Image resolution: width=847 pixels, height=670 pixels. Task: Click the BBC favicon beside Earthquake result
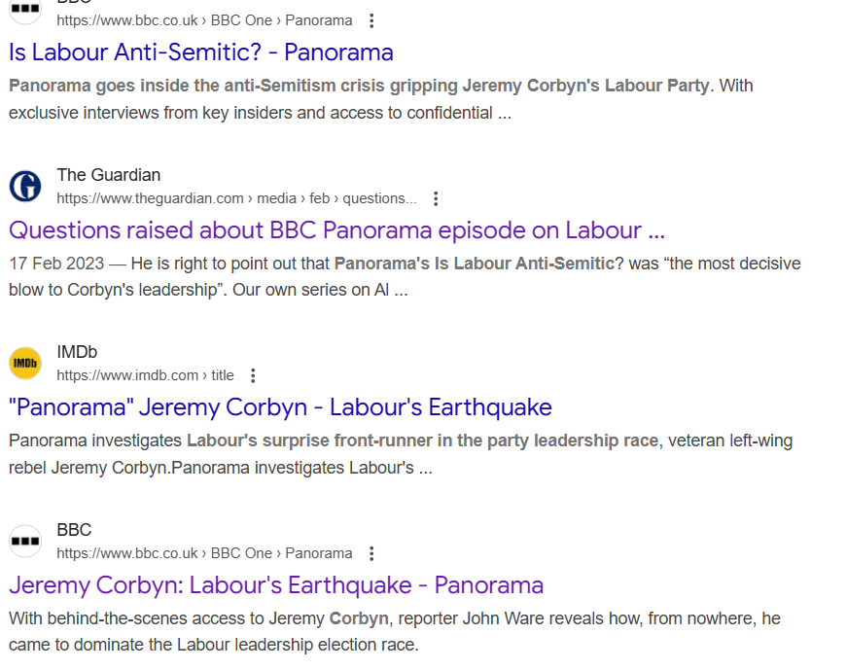(x=25, y=541)
